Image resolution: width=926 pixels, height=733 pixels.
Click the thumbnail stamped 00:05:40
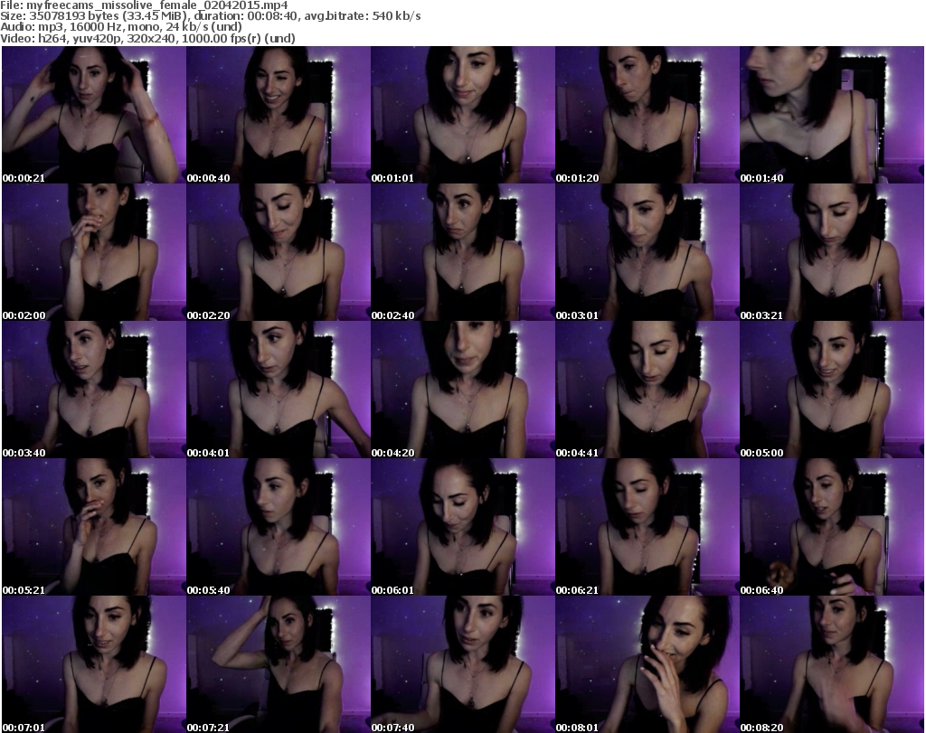[279, 527]
